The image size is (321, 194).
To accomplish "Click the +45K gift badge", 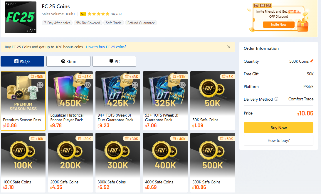I will click(84, 77).
